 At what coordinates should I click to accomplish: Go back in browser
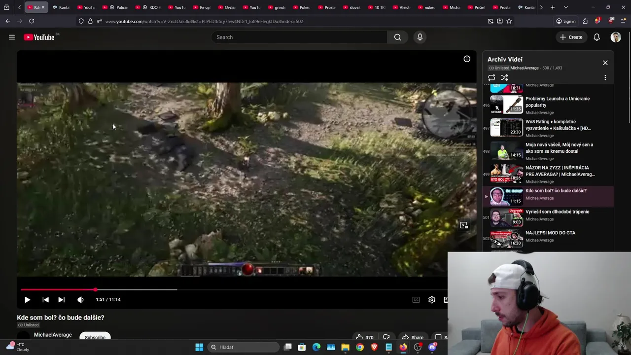(8, 21)
